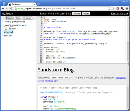Image resolution: width=130 pixels, height=111 pixels.
Task: Click the Publish button
Action: (x=9, y=18)
